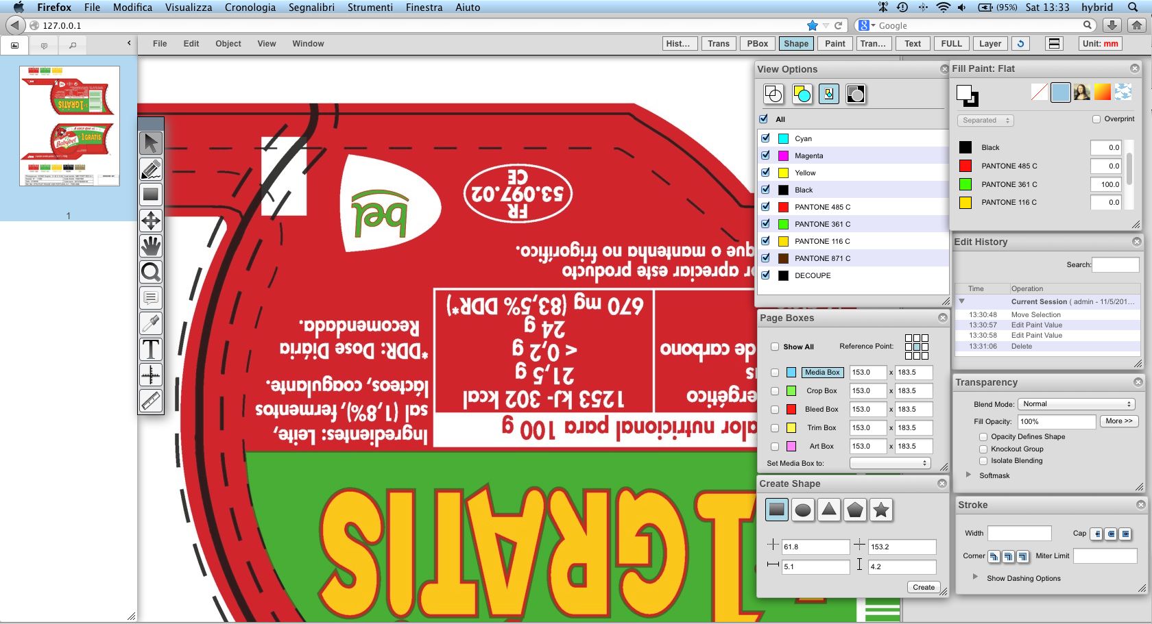
Task: Uncheck the Magenta separation
Action: click(766, 155)
